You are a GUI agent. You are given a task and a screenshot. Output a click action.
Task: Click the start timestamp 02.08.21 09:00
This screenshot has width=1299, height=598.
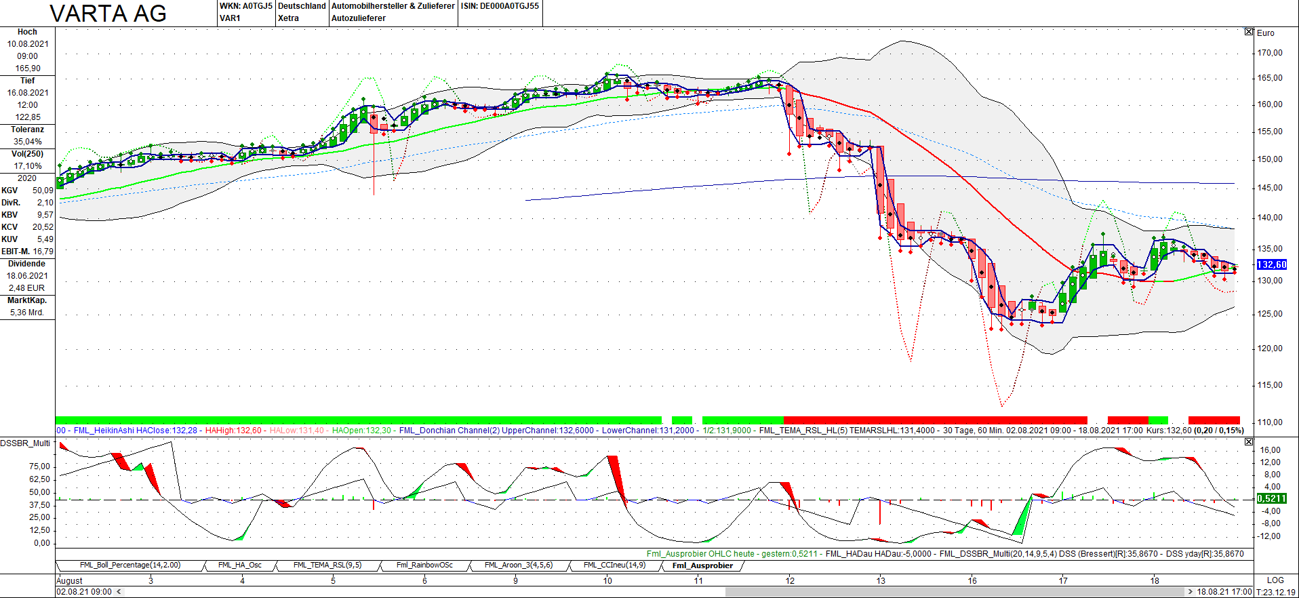pyautogui.click(x=84, y=592)
